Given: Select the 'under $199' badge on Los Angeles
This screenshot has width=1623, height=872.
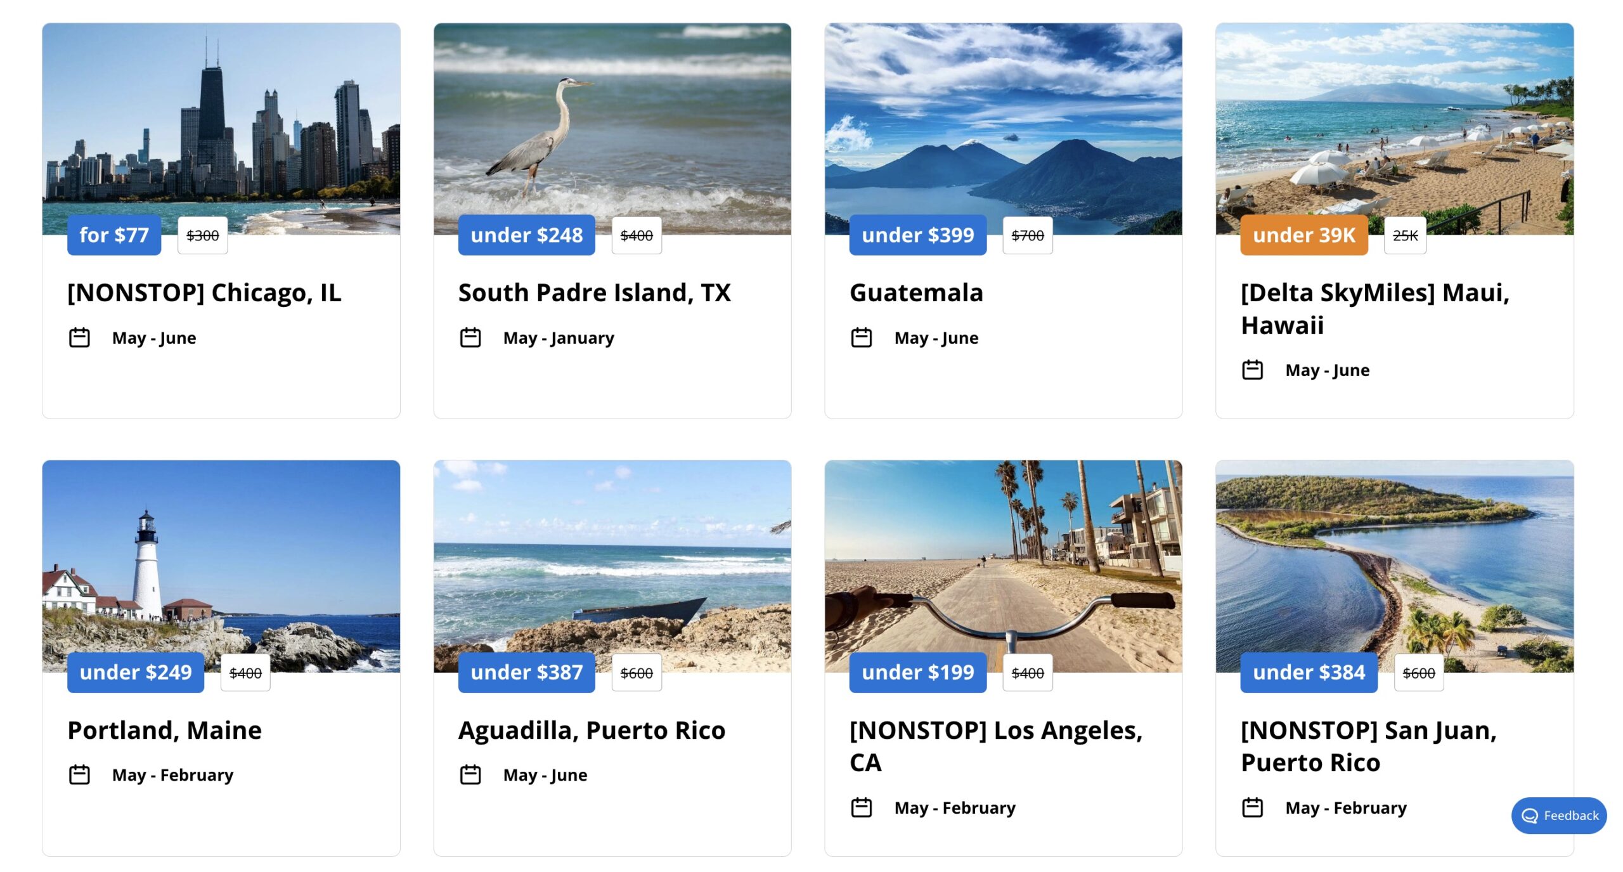Looking at the screenshot, I should [917, 672].
